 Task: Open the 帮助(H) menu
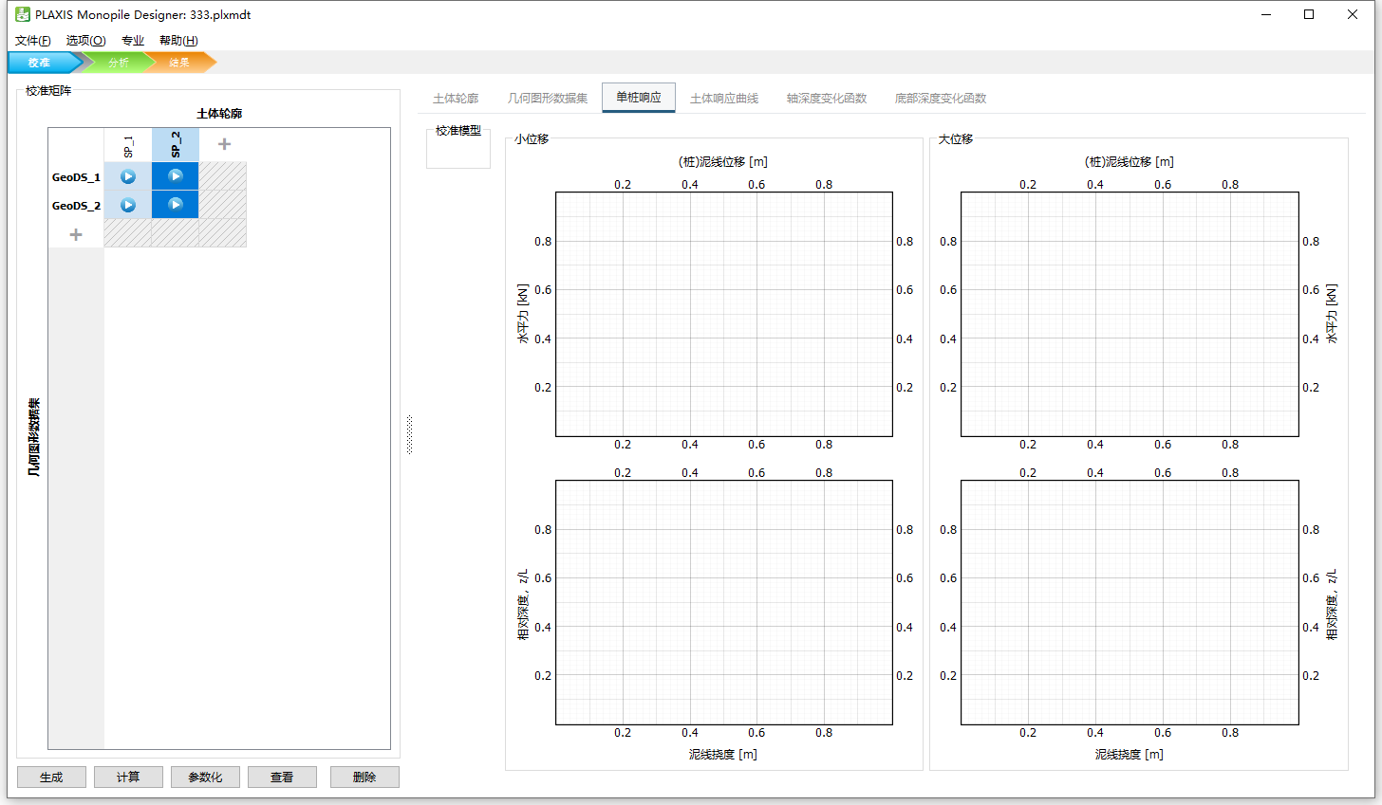coord(178,40)
